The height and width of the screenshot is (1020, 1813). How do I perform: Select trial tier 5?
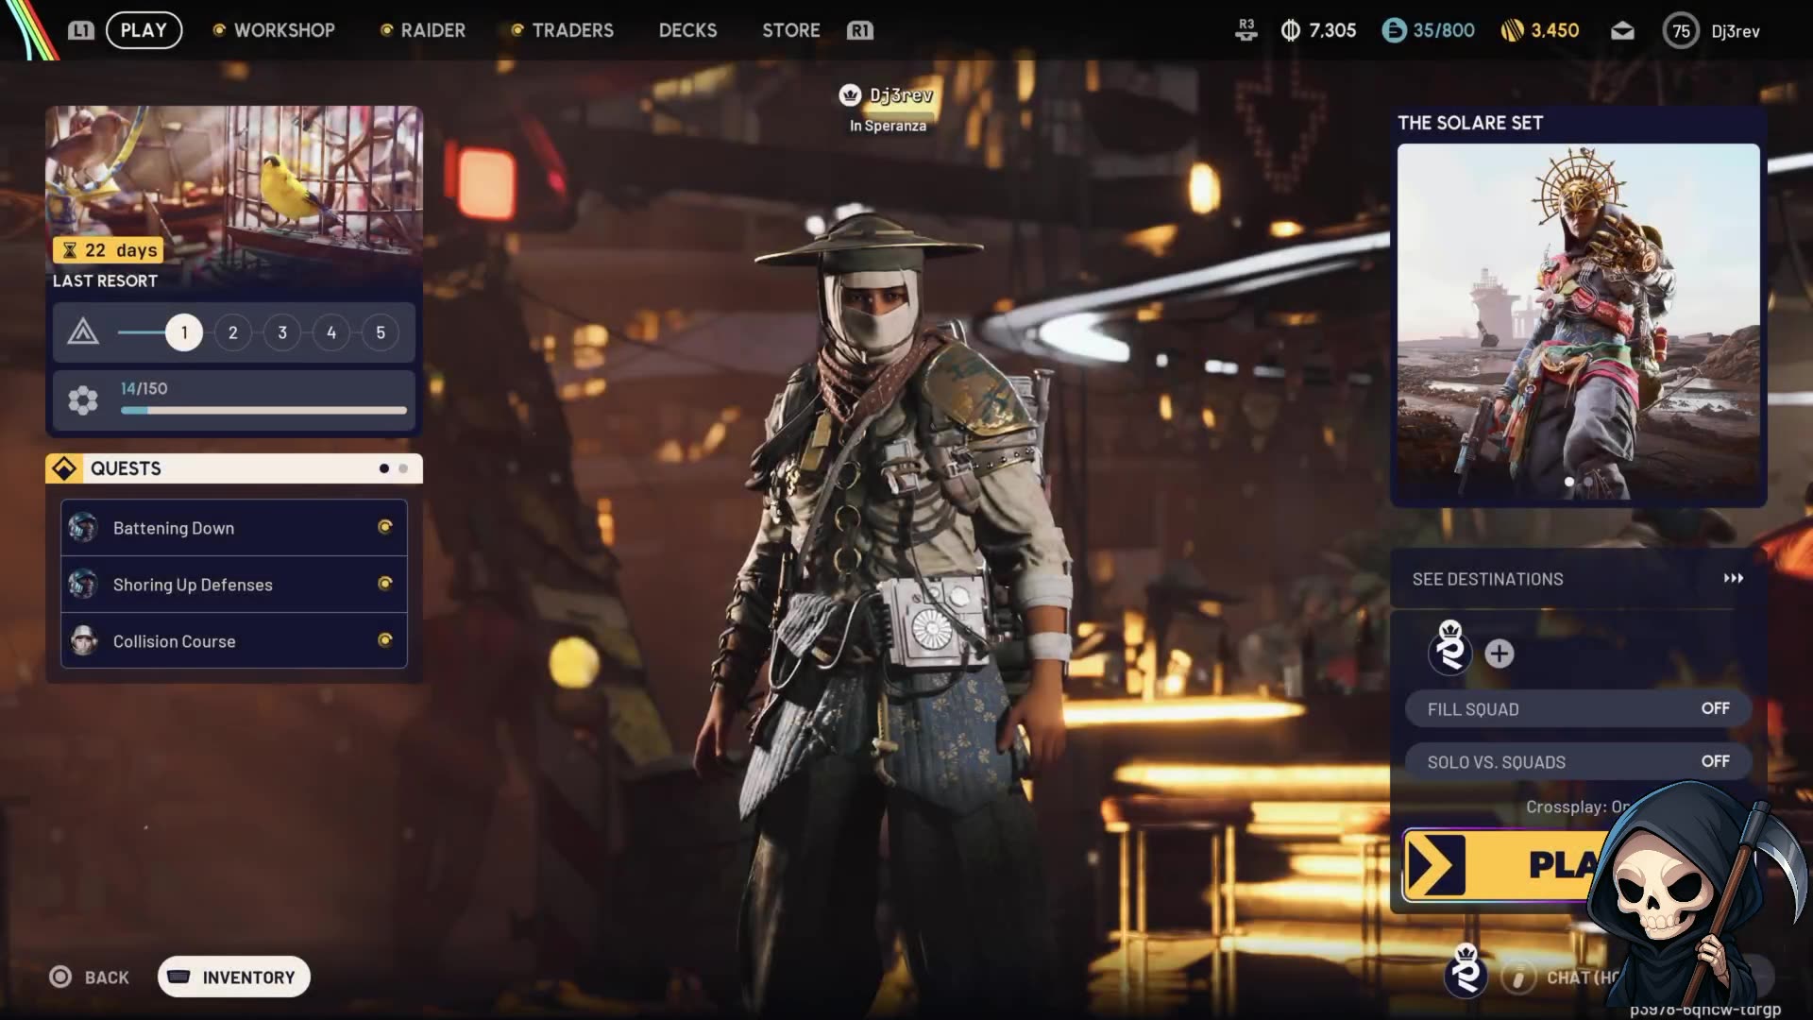point(381,332)
